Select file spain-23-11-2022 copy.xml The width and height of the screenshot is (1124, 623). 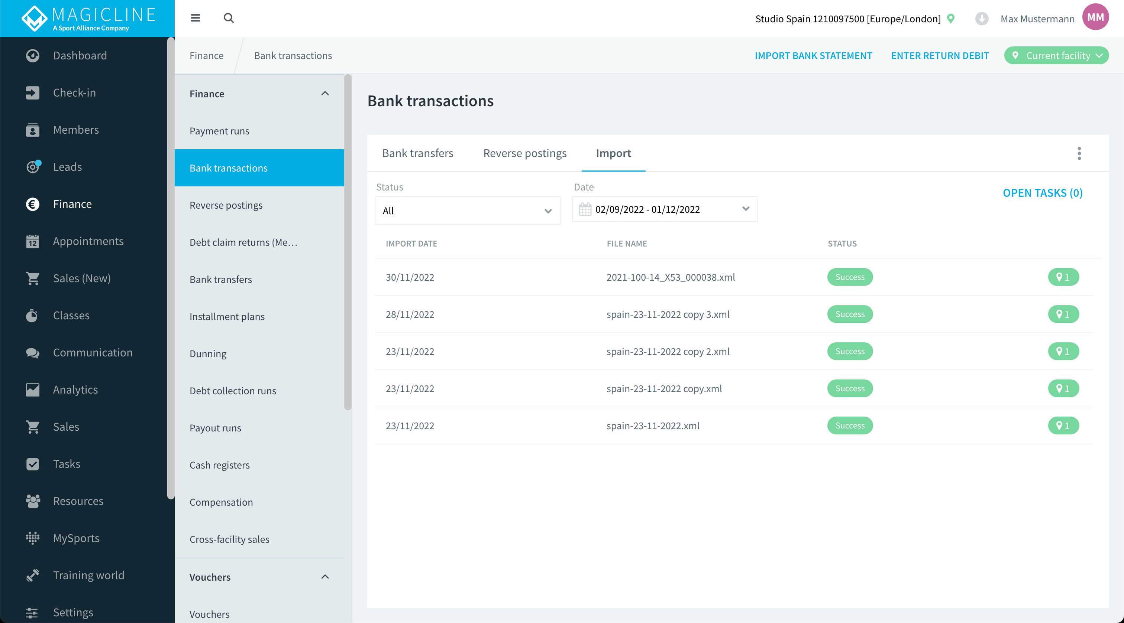(664, 388)
